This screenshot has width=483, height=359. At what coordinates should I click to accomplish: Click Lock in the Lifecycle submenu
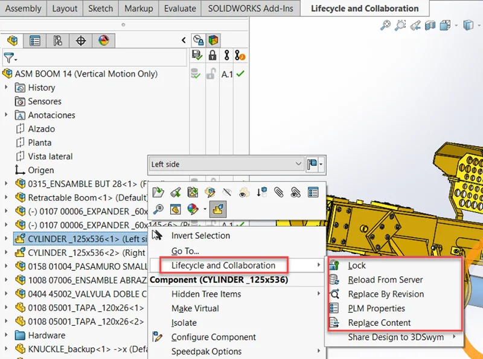pos(357,265)
